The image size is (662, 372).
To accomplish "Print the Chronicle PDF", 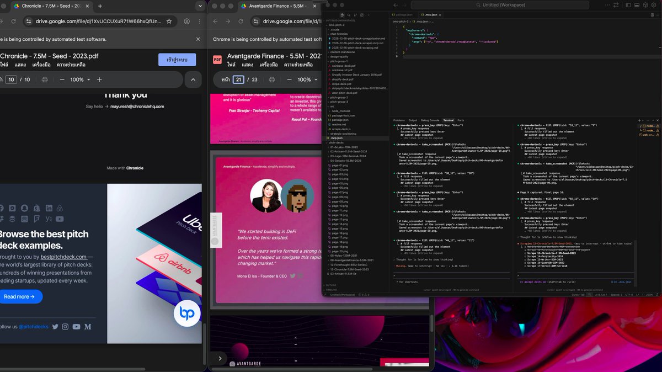I will [x=44, y=79].
